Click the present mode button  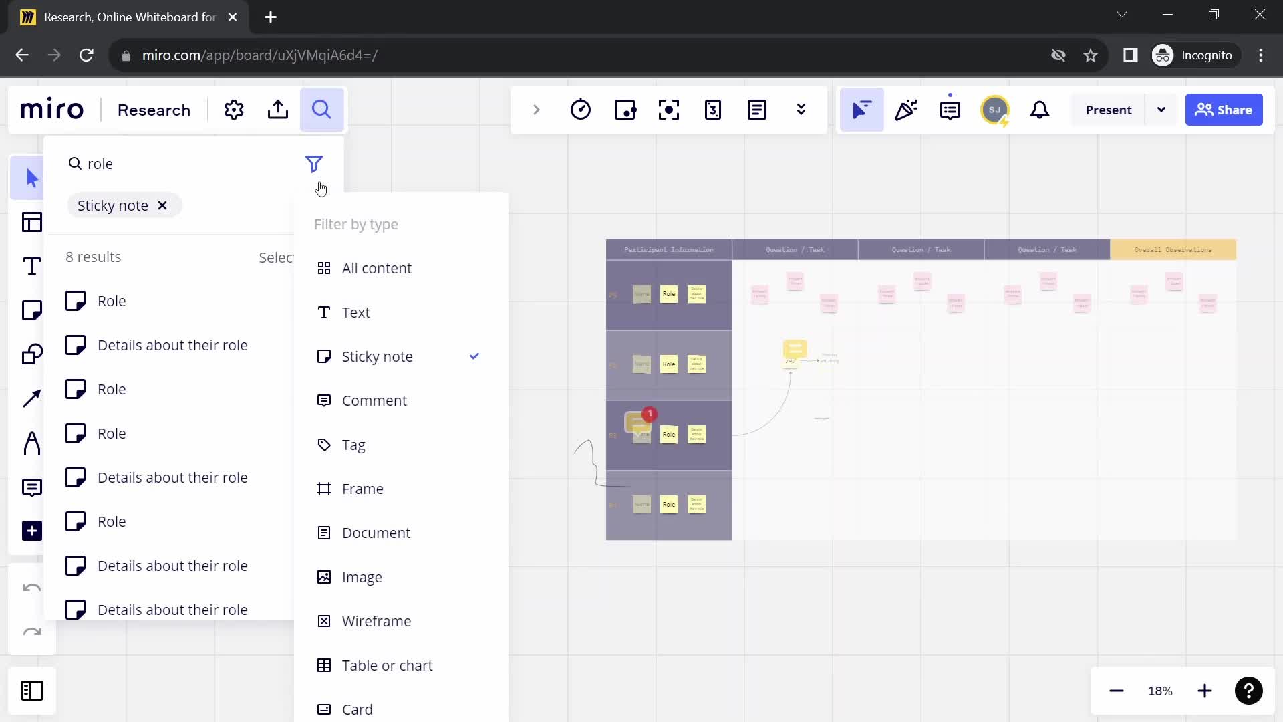click(1111, 110)
